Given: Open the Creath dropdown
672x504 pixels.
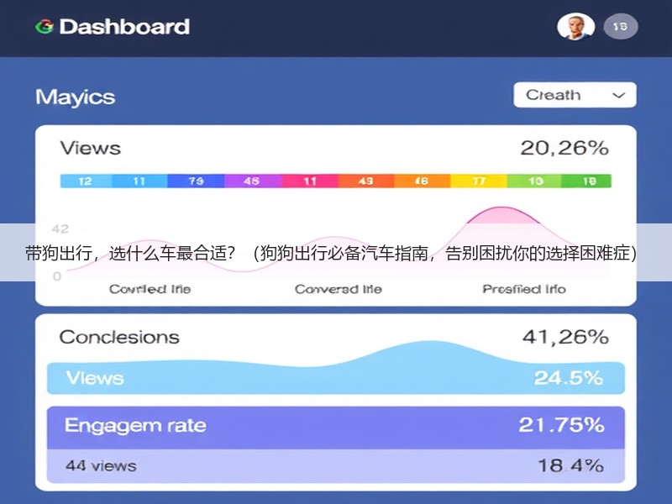Looking at the screenshot, I should click(x=575, y=95).
